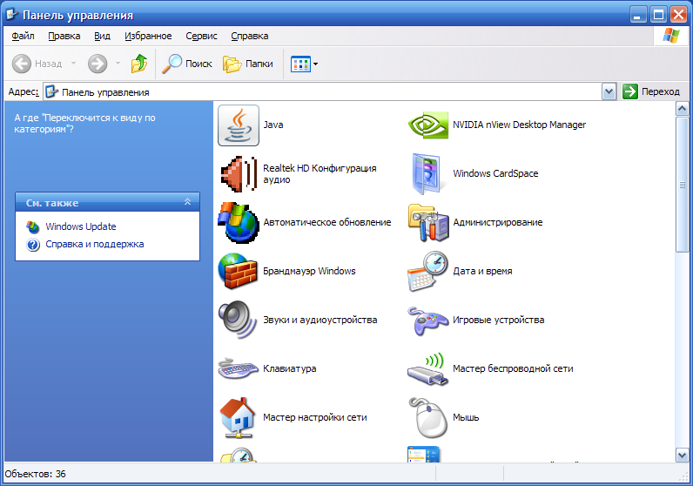Screen dimensions: 693x486
Task: Maximize the Панель управления window
Action: pos(658,15)
